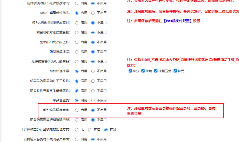This screenshot has width=239, height=142.
Task: Uncheck the 抹角 checkbox
Action: tap(143, 71)
